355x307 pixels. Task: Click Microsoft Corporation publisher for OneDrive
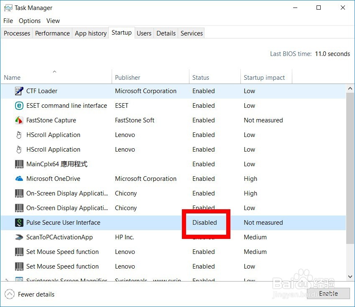coord(146,179)
